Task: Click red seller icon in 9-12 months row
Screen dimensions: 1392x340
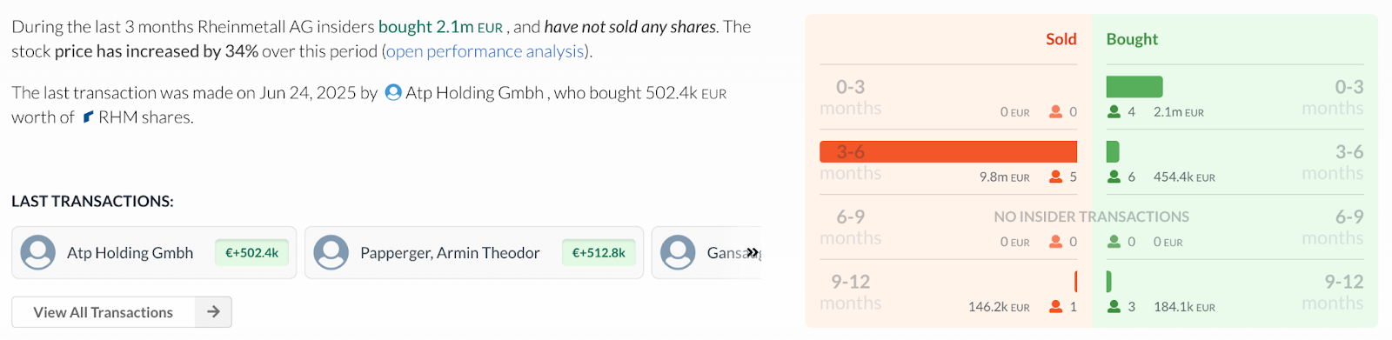Action: coord(1056,306)
